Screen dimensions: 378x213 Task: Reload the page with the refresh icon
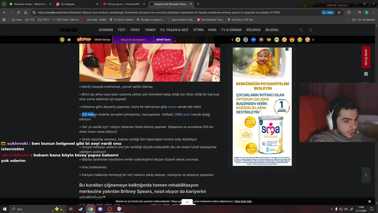pyautogui.click(x=18, y=12)
